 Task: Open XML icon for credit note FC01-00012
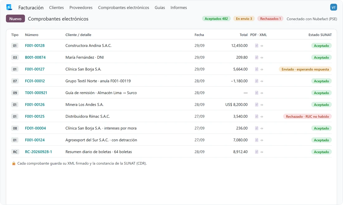262,81
